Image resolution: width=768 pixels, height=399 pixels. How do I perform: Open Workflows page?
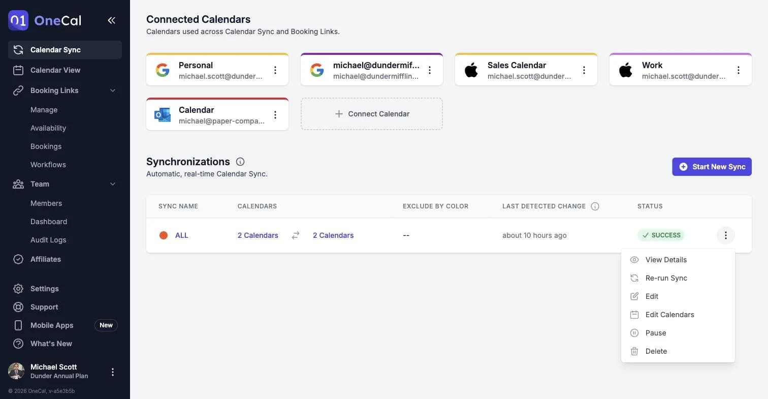[48, 165]
